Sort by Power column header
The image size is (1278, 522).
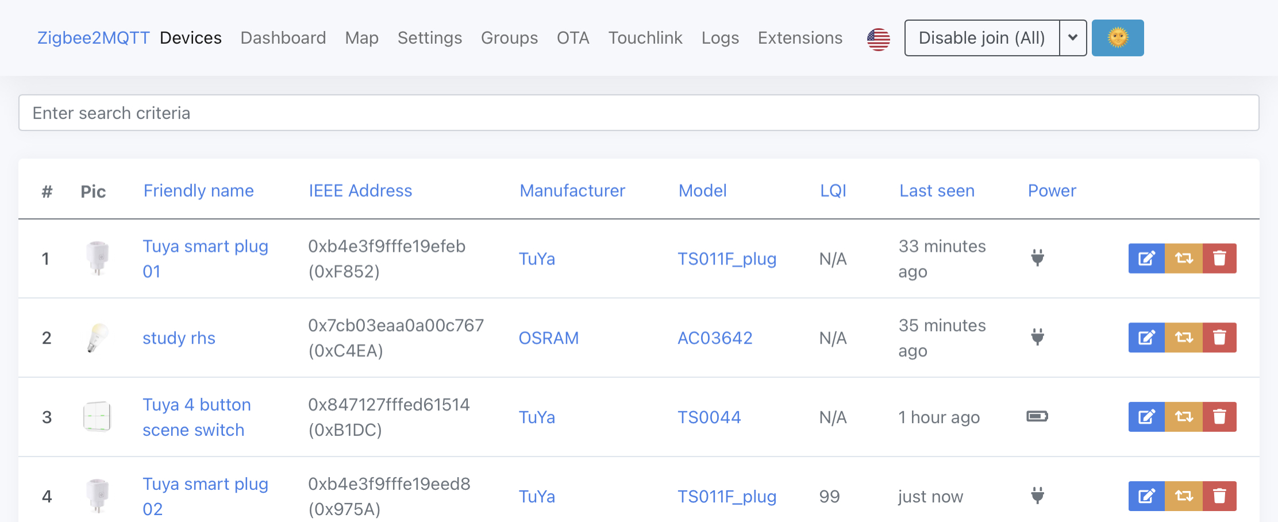[x=1052, y=190]
